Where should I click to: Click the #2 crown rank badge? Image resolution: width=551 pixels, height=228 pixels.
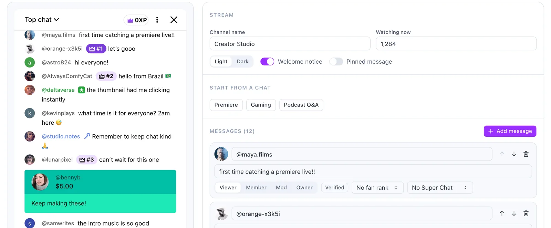point(106,76)
